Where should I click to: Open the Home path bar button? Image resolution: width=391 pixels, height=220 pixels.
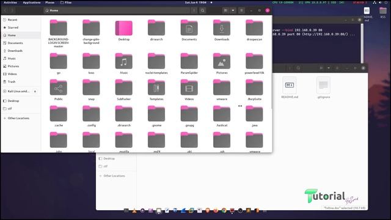pyautogui.click(x=52, y=10)
